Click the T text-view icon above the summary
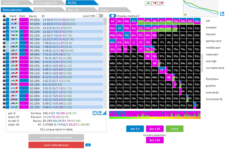The image size is (226, 153). (94, 113)
